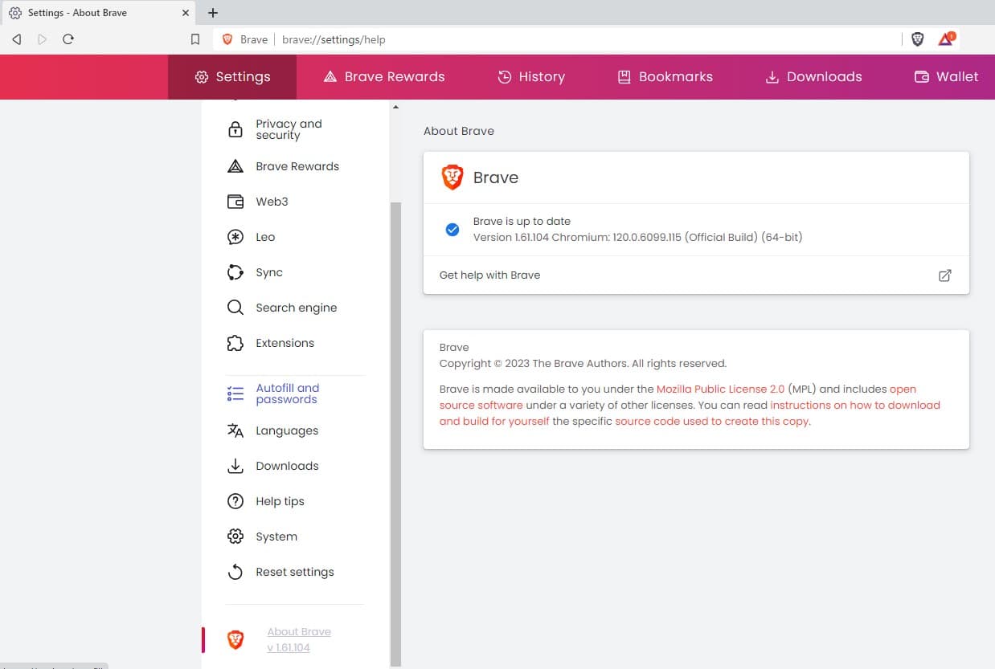Viewport: 995px width, 669px height.
Task: Click the Brave logo in About card
Action: pyautogui.click(x=452, y=177)
